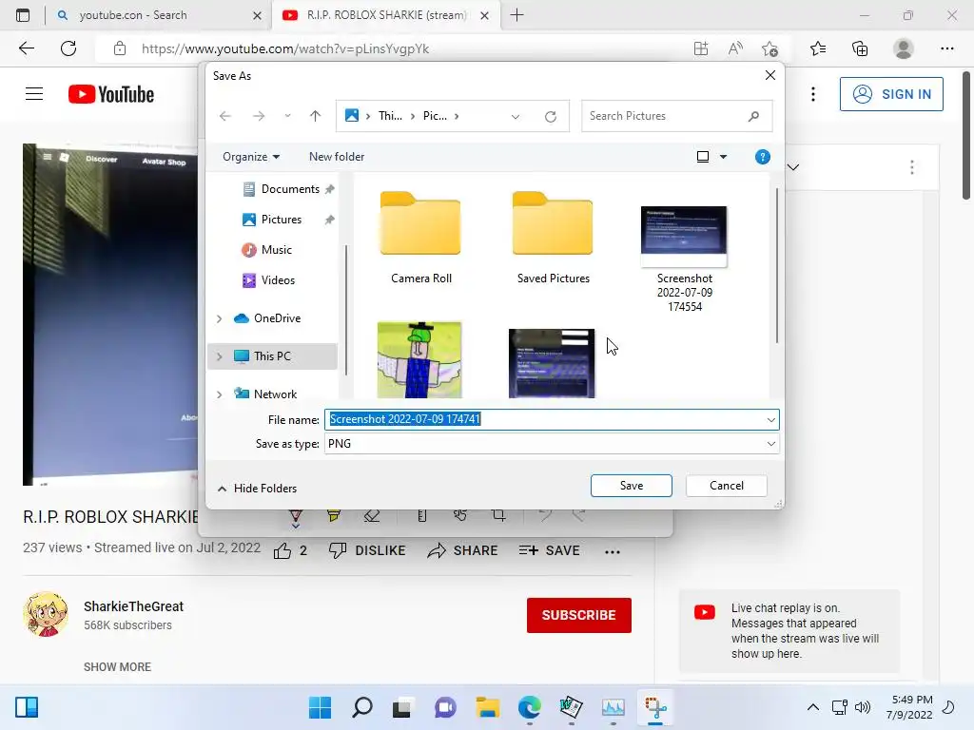
Task: Collapse the live chat panel chevron
Action: tap(793, 167)
